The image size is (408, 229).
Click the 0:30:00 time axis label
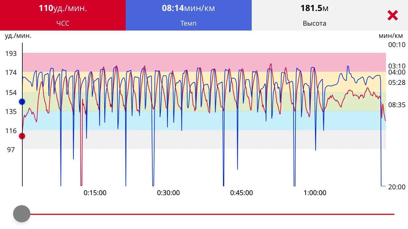pyautogui.click(x=168, y=193)
